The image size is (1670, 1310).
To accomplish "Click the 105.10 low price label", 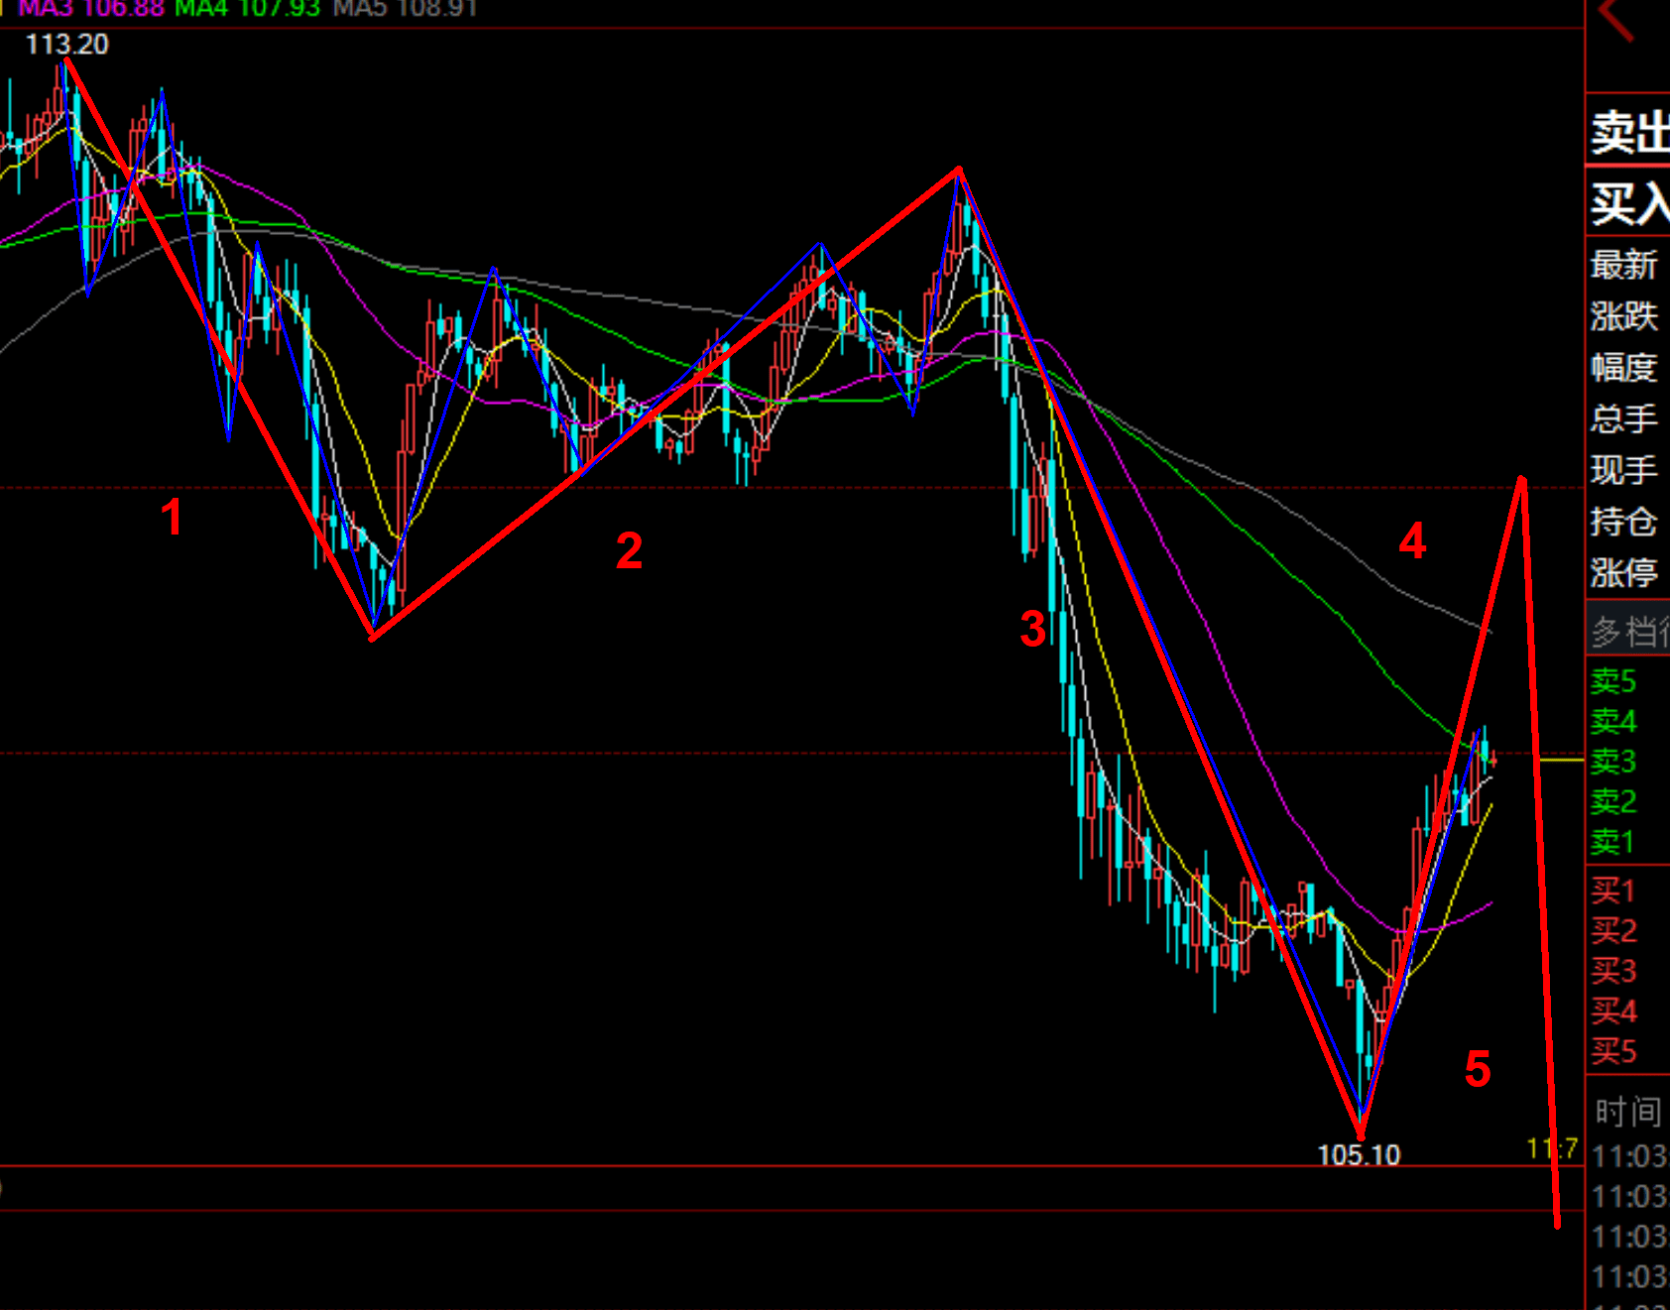I will (x=1359, y=1155).
